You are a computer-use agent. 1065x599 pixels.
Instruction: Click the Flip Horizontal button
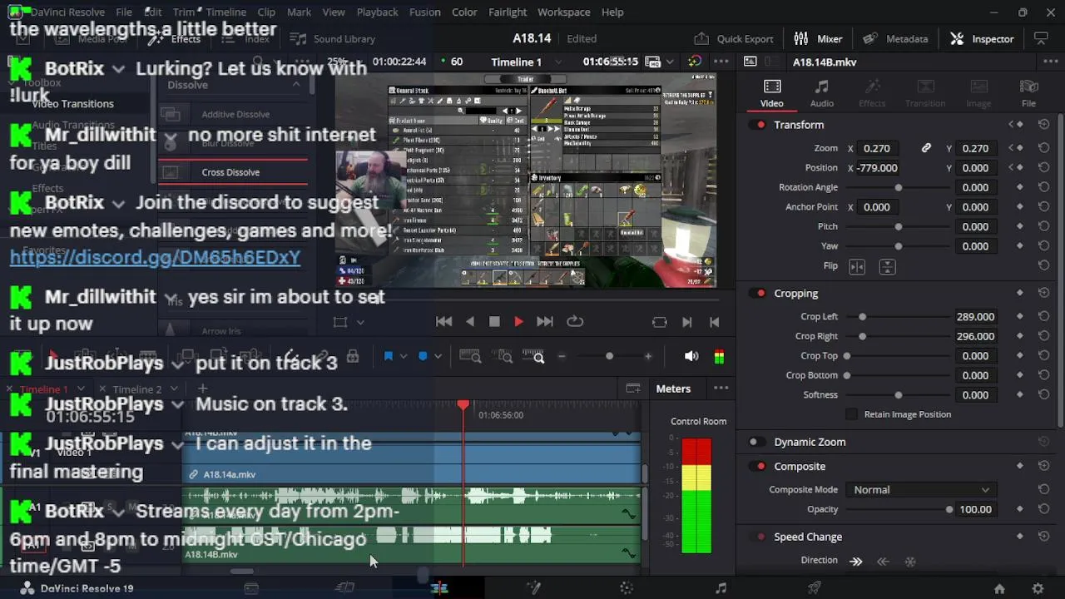pyautogui.click(x=857, y=266)
